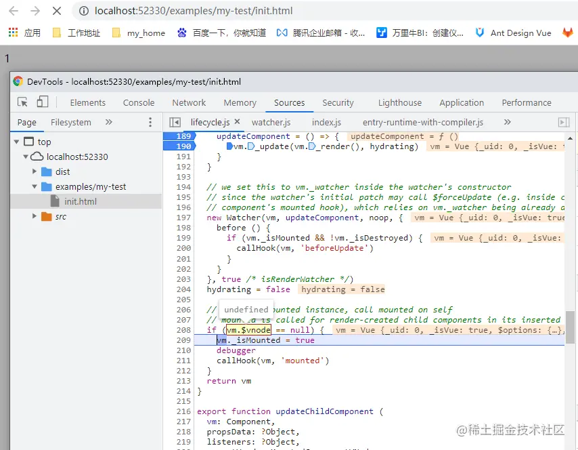The image size is (578, 450).
Task: Select the init.html file icon
Action: (x=55, y=201)
